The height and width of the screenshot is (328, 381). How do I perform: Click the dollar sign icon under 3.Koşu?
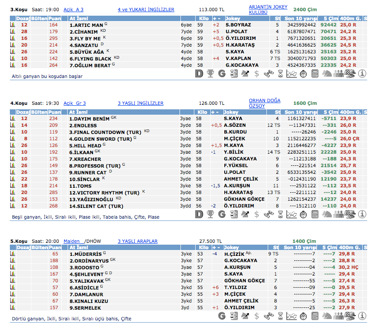257,74
